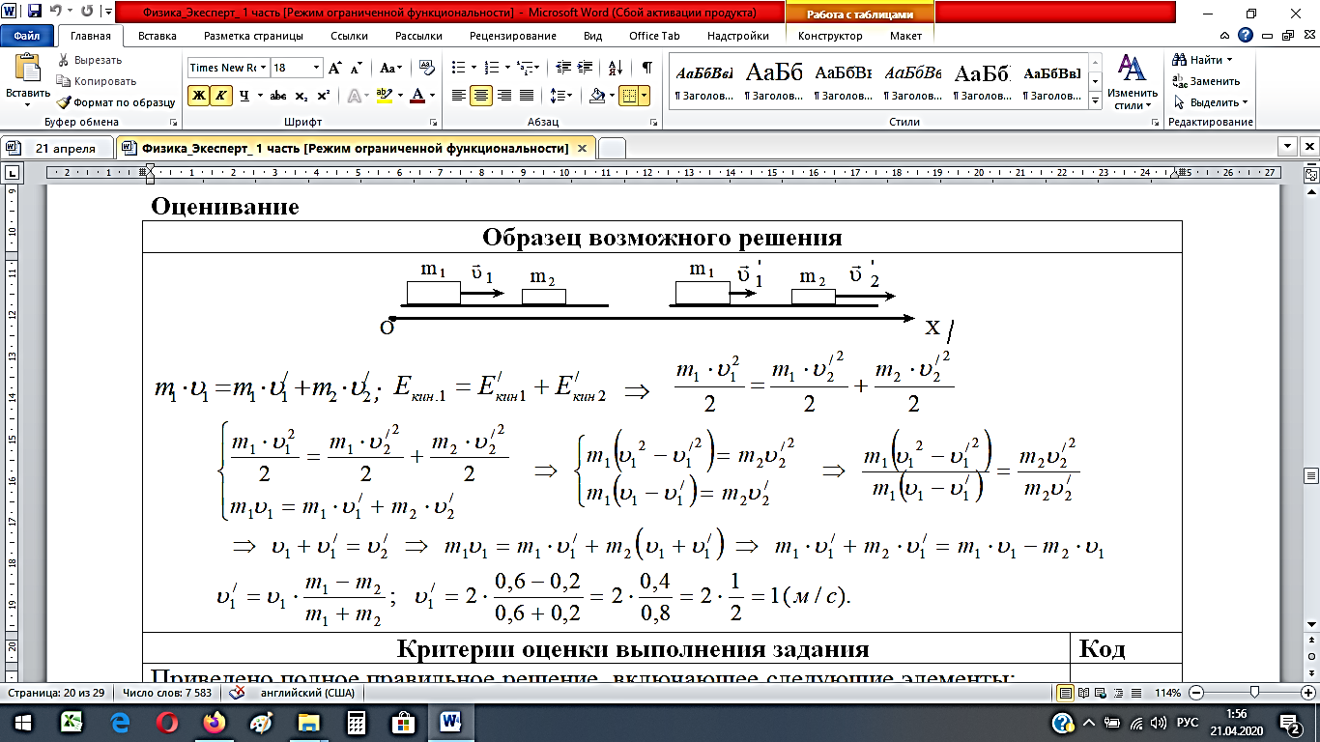The width and height of the screenshot is (1320, 742).
Task: Click the increase indent button
Action: click(583, 68)
